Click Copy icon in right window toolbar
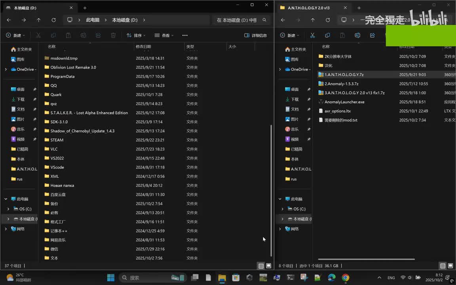456x285 pixels. (x=327, y=35)
